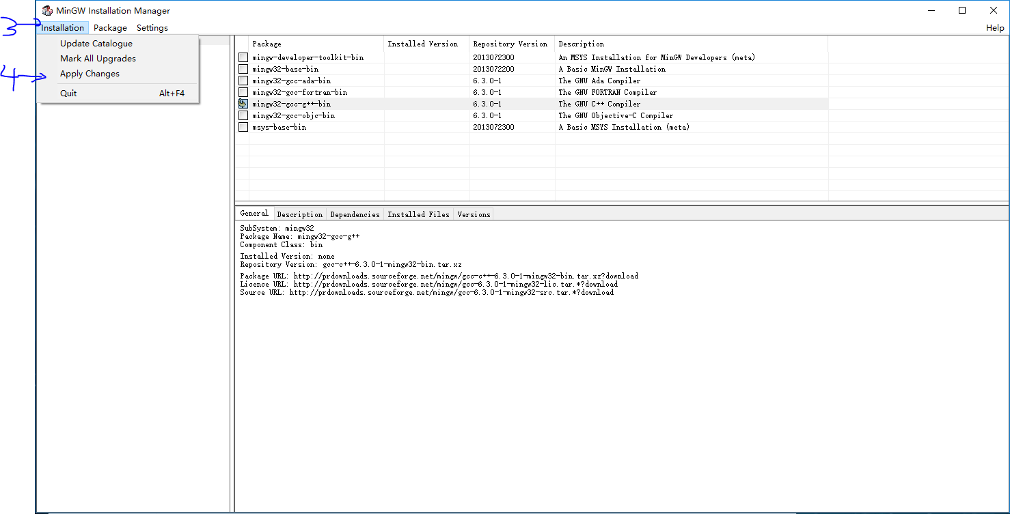Switch to the General tab
Screen dimensions: 1010x514
pyautogui.click(x=254, y=214)
